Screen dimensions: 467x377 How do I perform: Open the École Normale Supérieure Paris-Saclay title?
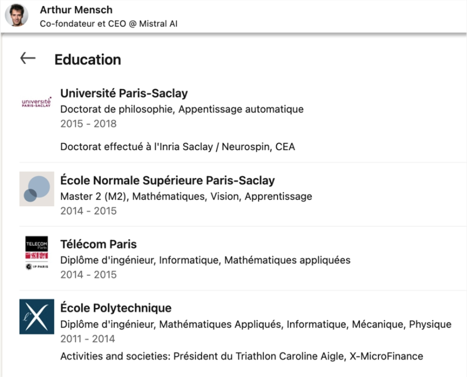tap(168, 180)
